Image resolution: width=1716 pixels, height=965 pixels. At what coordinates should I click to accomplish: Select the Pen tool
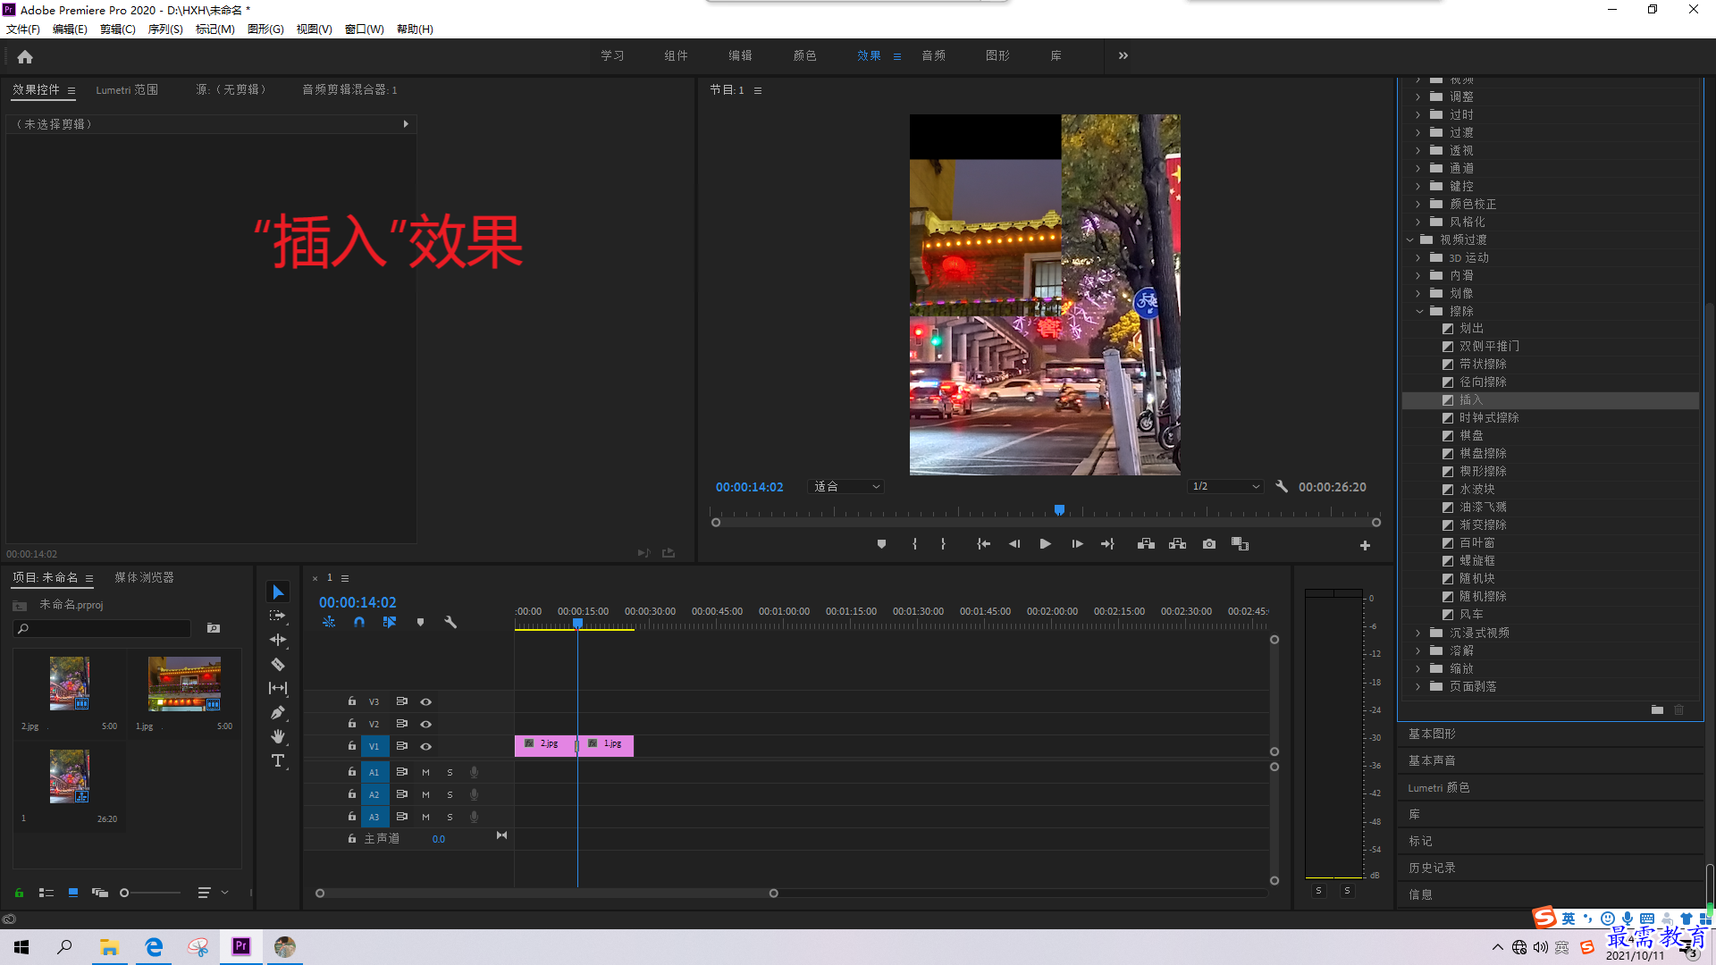(x=278, y=712)
